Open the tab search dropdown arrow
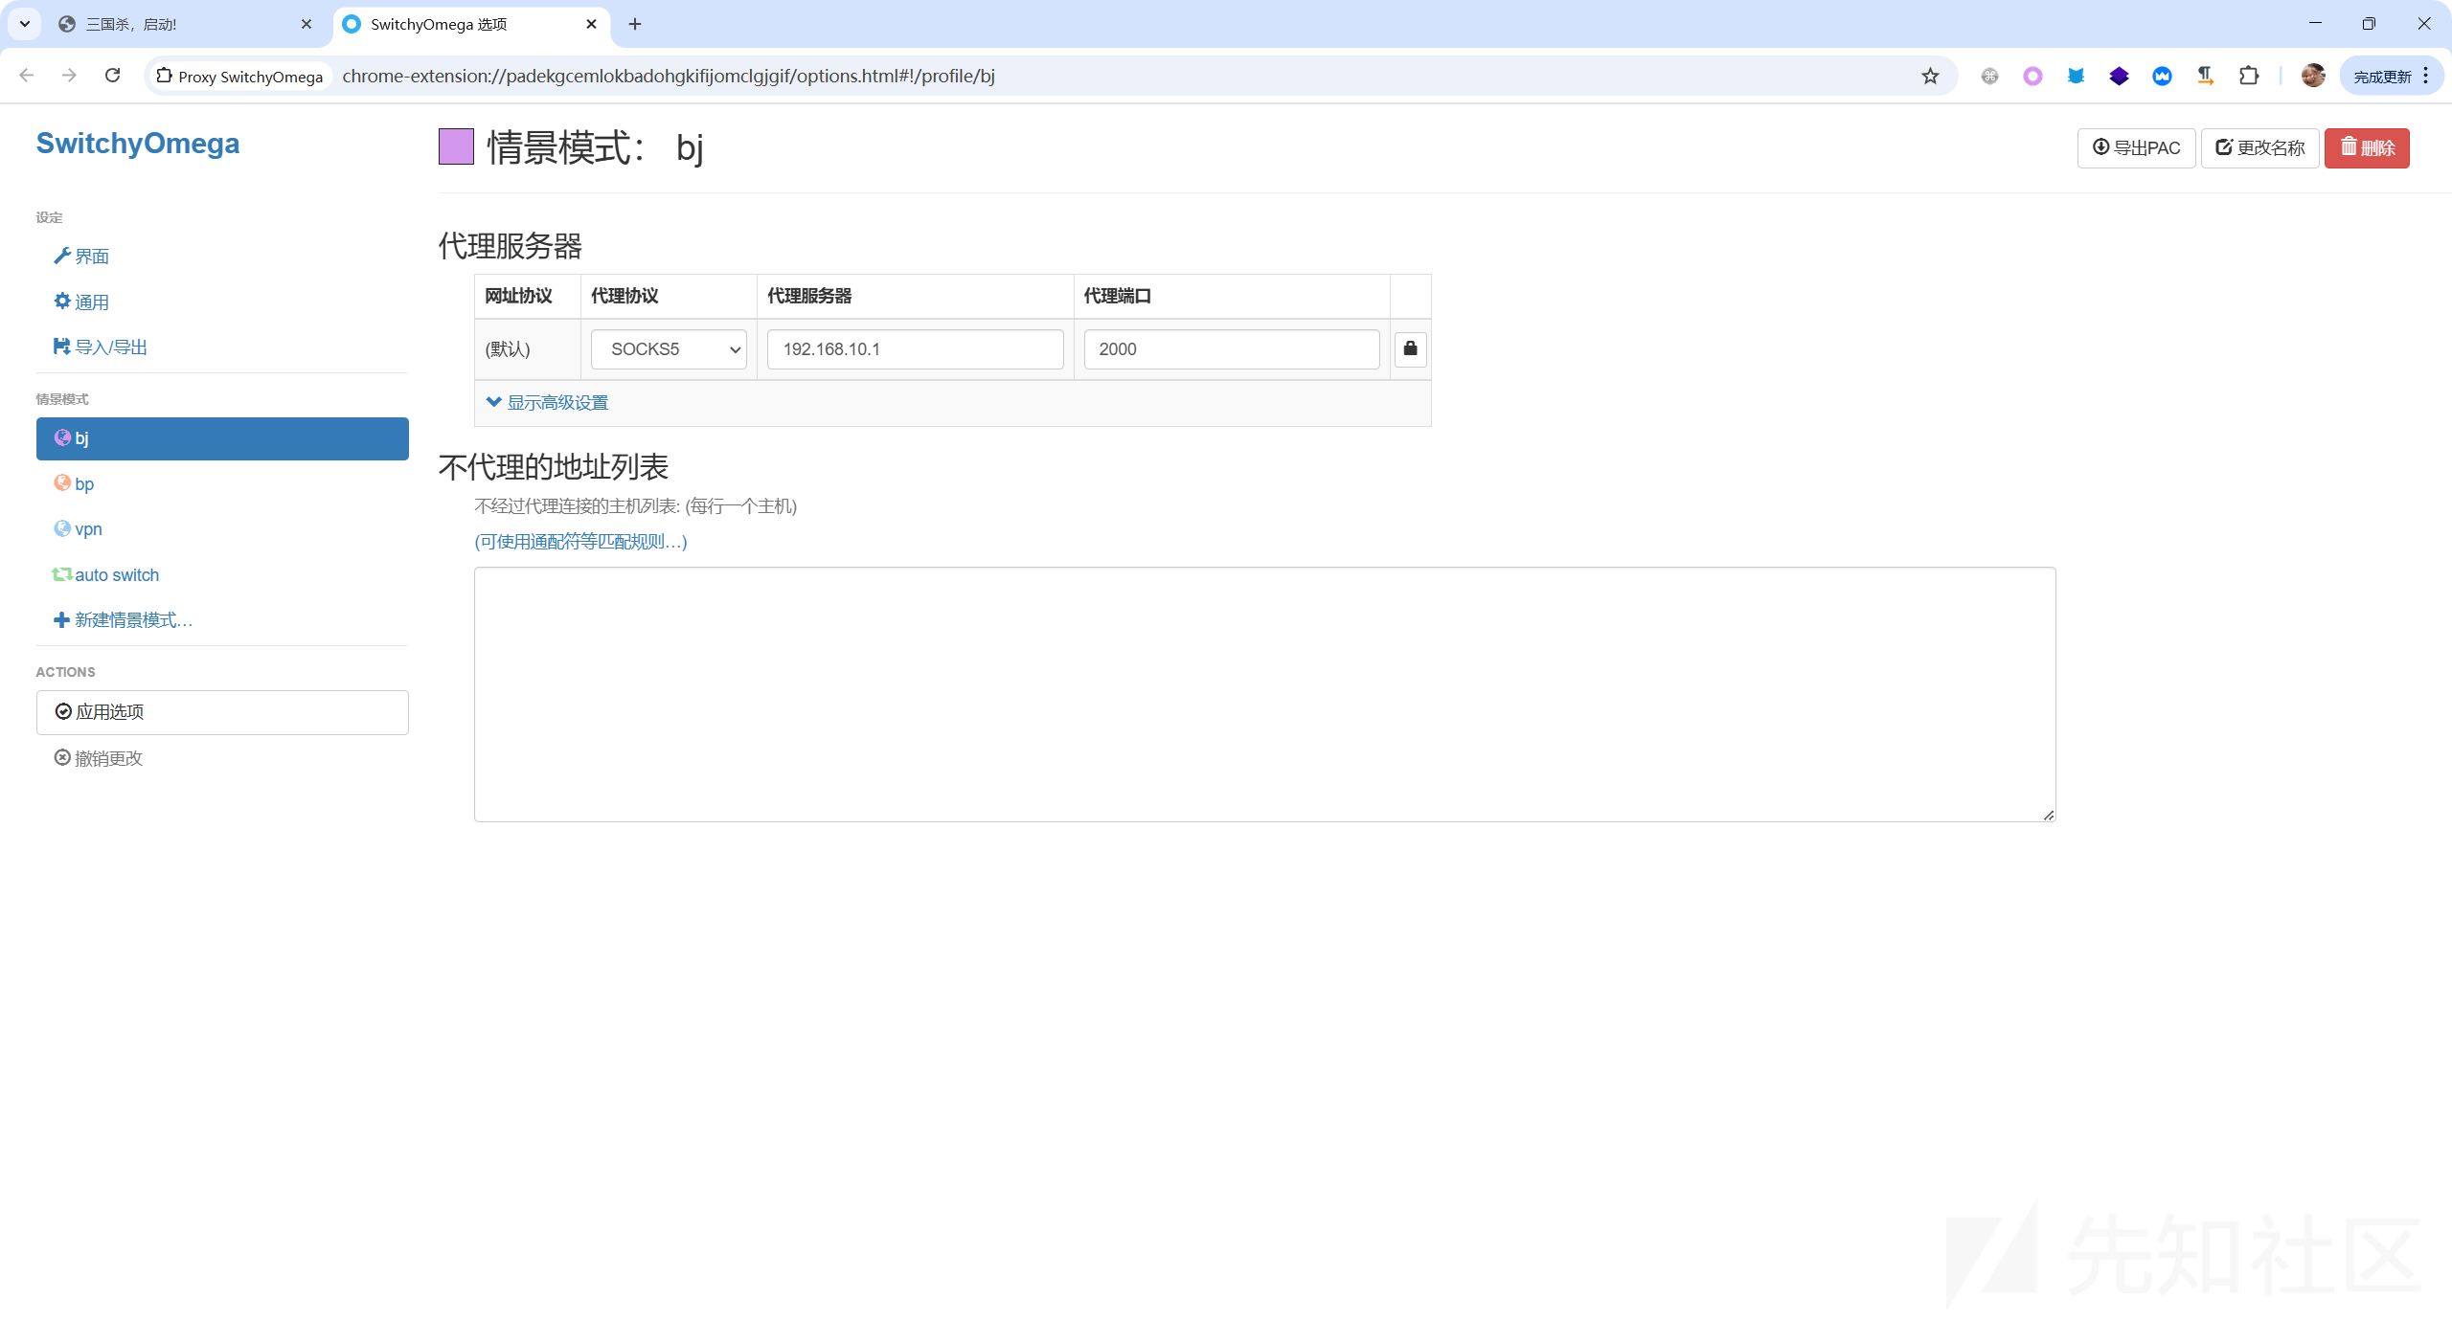 coord(25,24)
